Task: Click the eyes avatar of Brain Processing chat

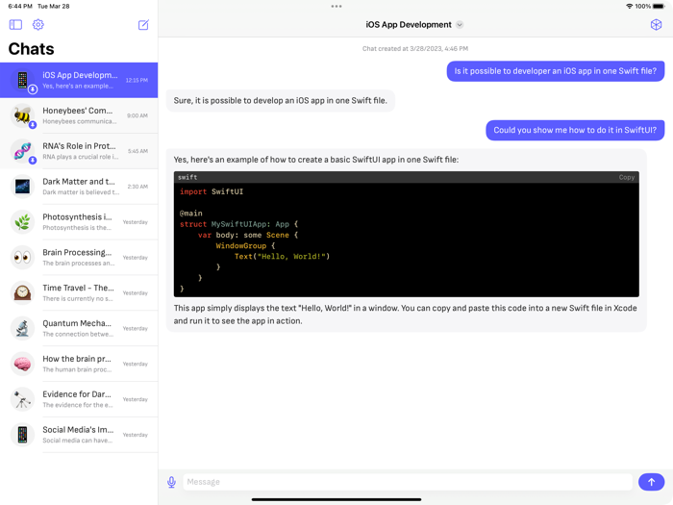Action: tap(22, 257)
